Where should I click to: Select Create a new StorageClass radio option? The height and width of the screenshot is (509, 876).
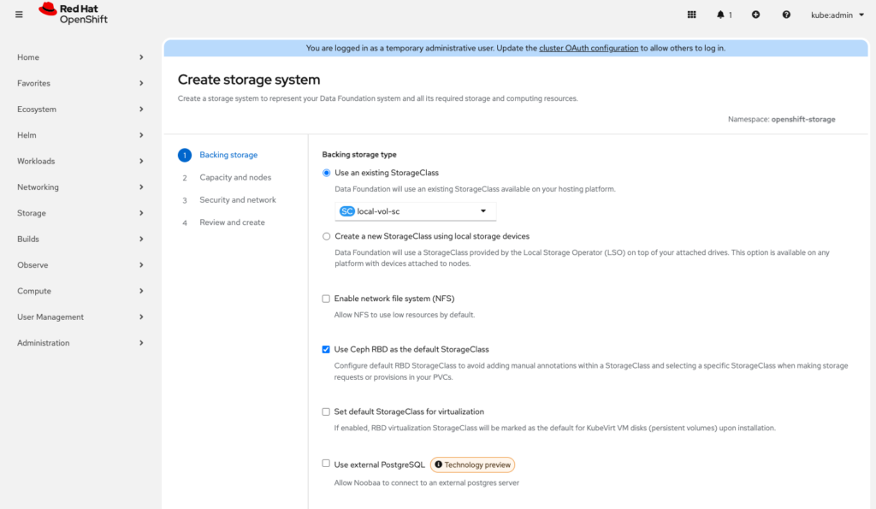[326, 236]
